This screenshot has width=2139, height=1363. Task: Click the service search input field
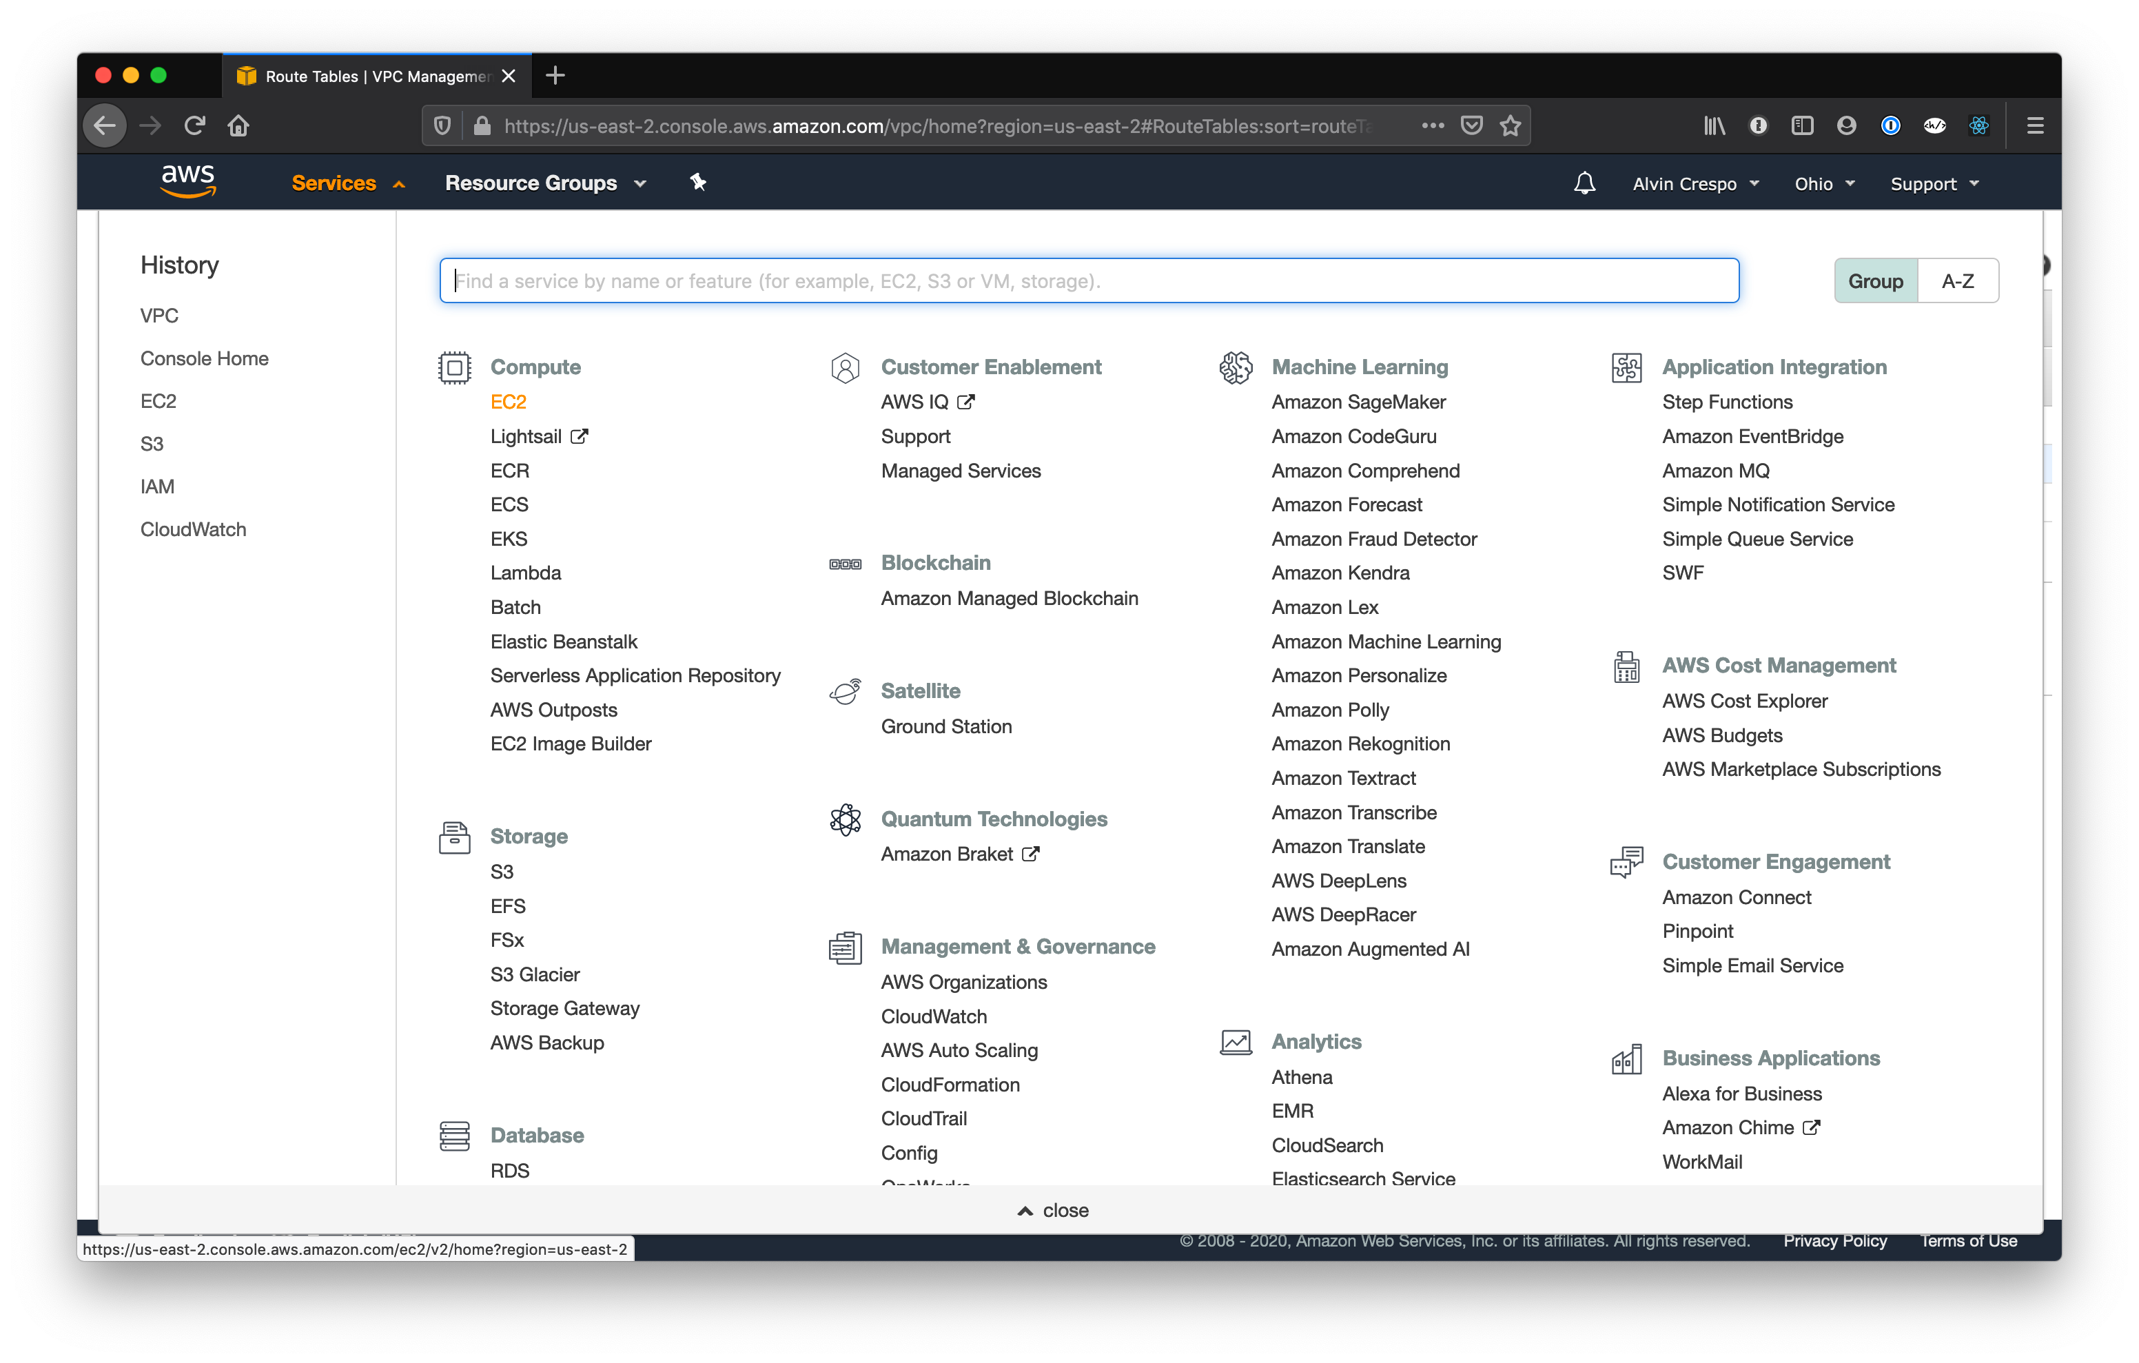point(1088,280)
